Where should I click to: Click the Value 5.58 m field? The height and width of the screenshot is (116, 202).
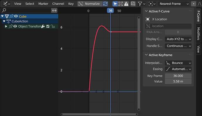pos(178,82)
